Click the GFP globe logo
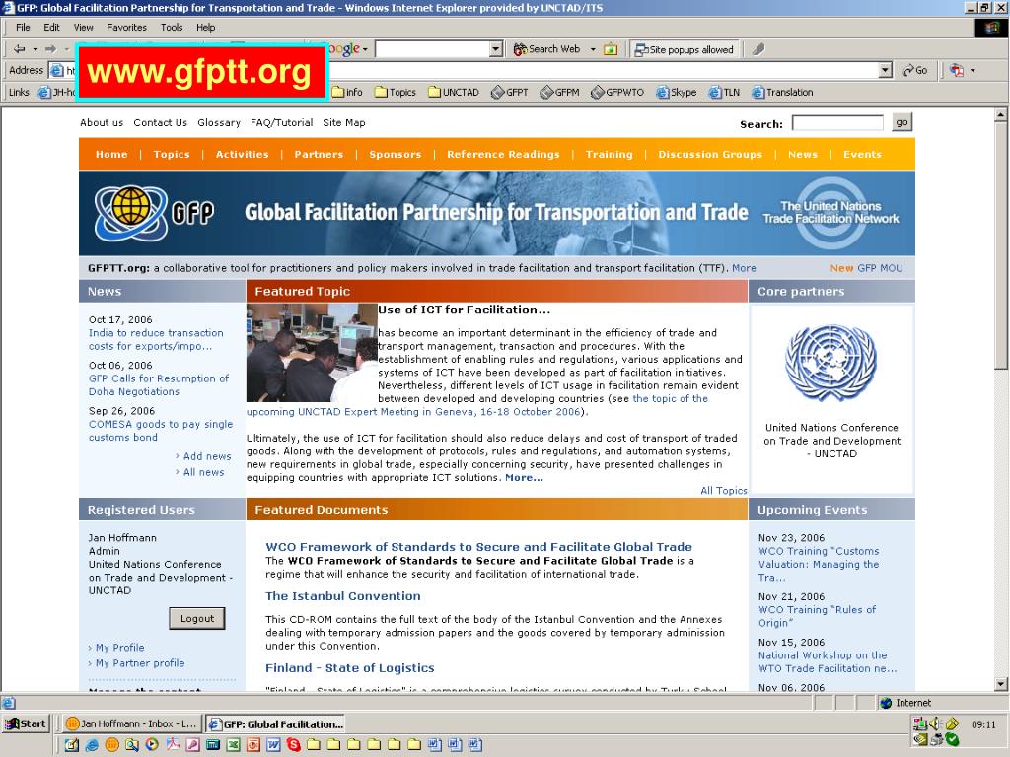 (x=131, y=213)
